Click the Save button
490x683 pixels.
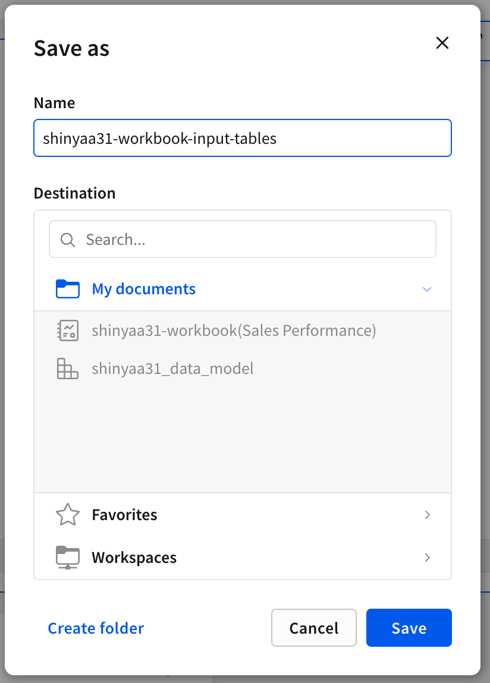(409, 628)
